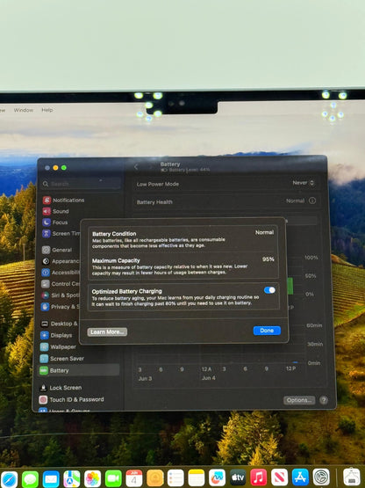This screenshot has width=365, height=488.
Task: Open the Low Power Mode dropdown
Action: (304, 183)
